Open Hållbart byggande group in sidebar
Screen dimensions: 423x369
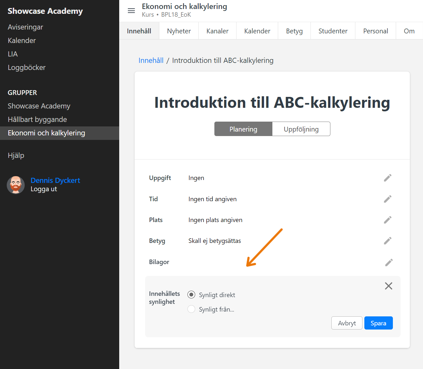[x=37, y=119]
